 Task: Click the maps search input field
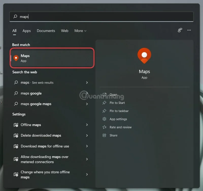pyautogui.click(x=101, y=17)
